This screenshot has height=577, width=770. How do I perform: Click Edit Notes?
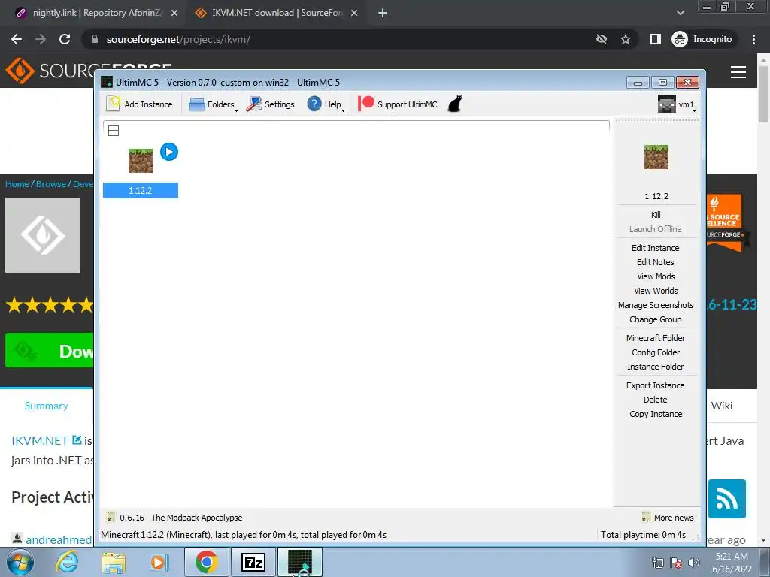[656, 262]
